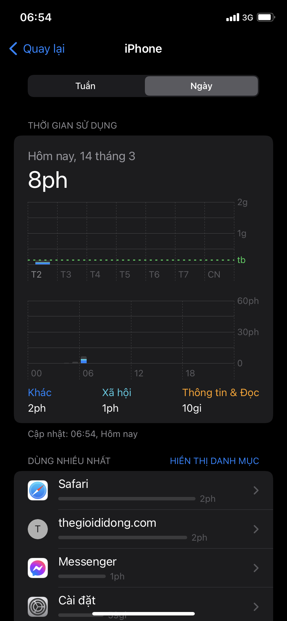
Task: Tap the Xã hội category label
Action: click(116, 393)
